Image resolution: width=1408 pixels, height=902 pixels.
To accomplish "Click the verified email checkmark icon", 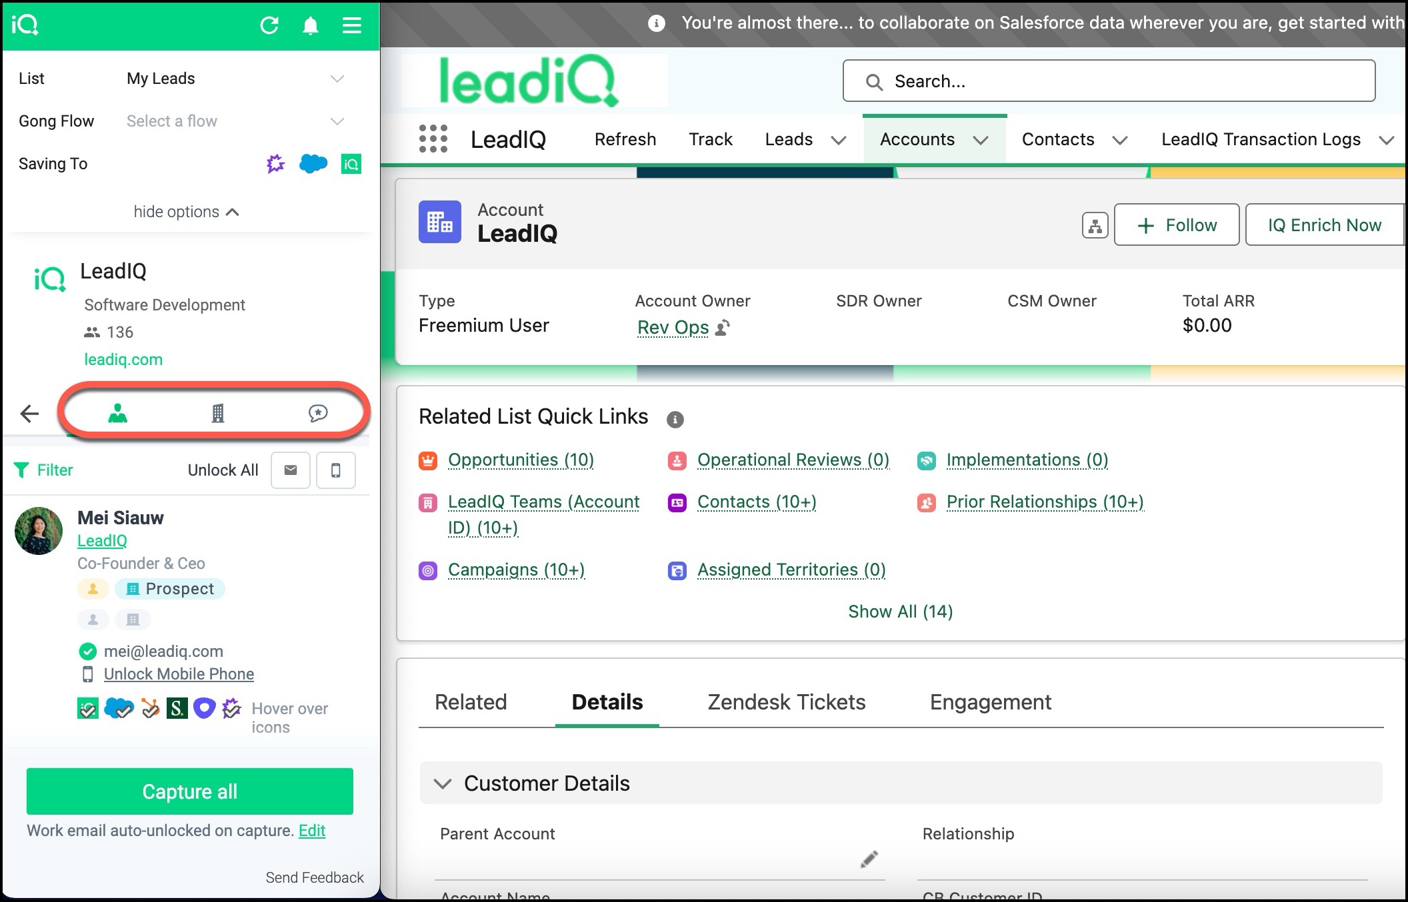I will tap(87, 651).
